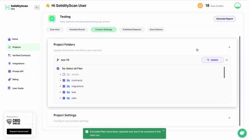This screenshot has height=140, width=249.
Task: Expand the assets folder tree
Action: 60,74
